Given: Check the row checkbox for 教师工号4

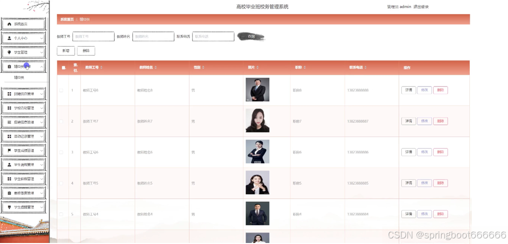Looking at the screenshot, I should coord(61,214).
